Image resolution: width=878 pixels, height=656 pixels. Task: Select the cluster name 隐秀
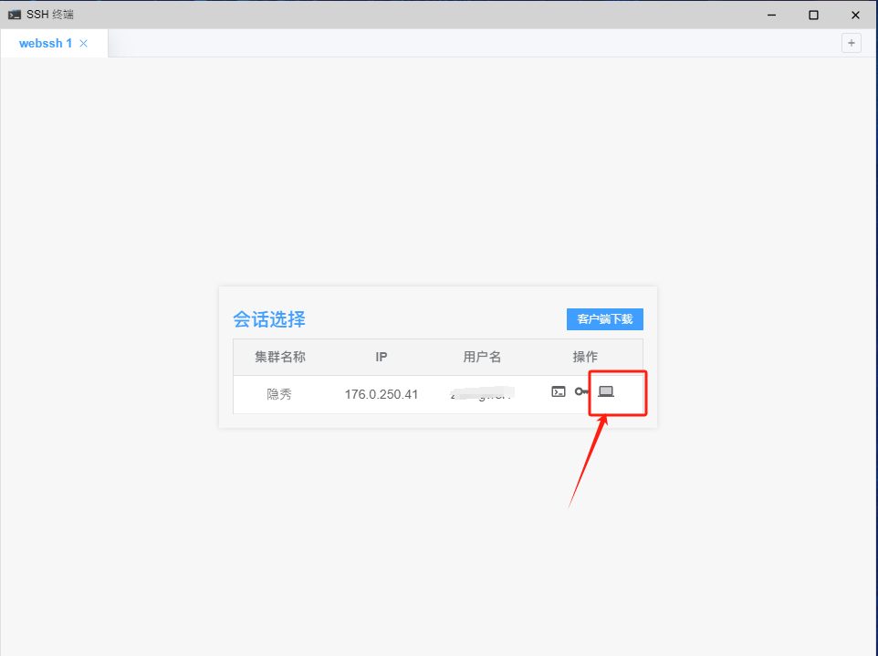point(279,394)
